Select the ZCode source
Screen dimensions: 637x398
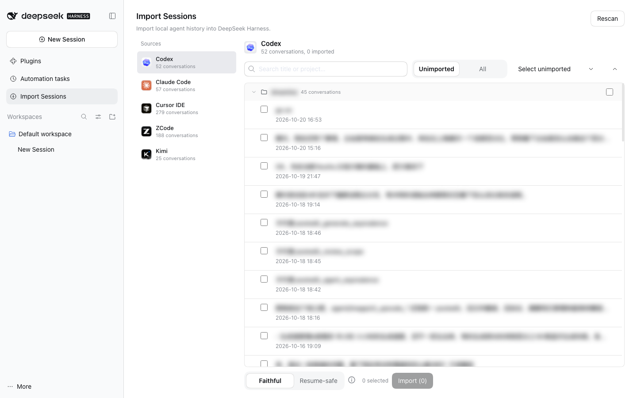point(187,131)
